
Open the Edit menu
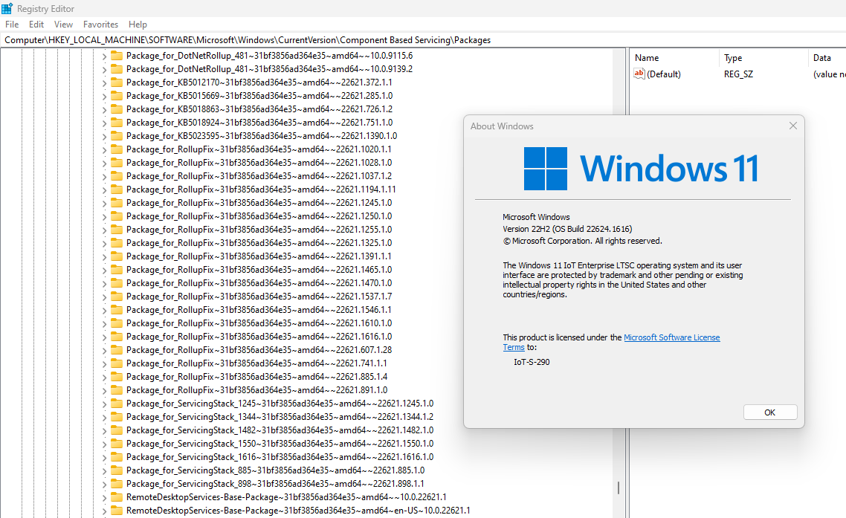(x=36, y=25)
